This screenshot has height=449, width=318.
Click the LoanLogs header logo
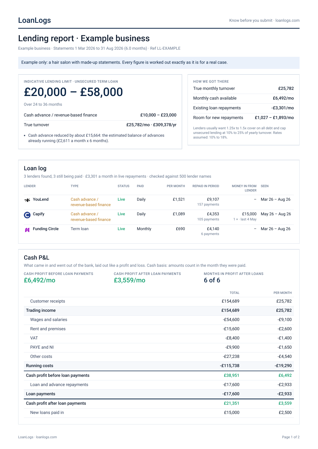pos(35,20)
